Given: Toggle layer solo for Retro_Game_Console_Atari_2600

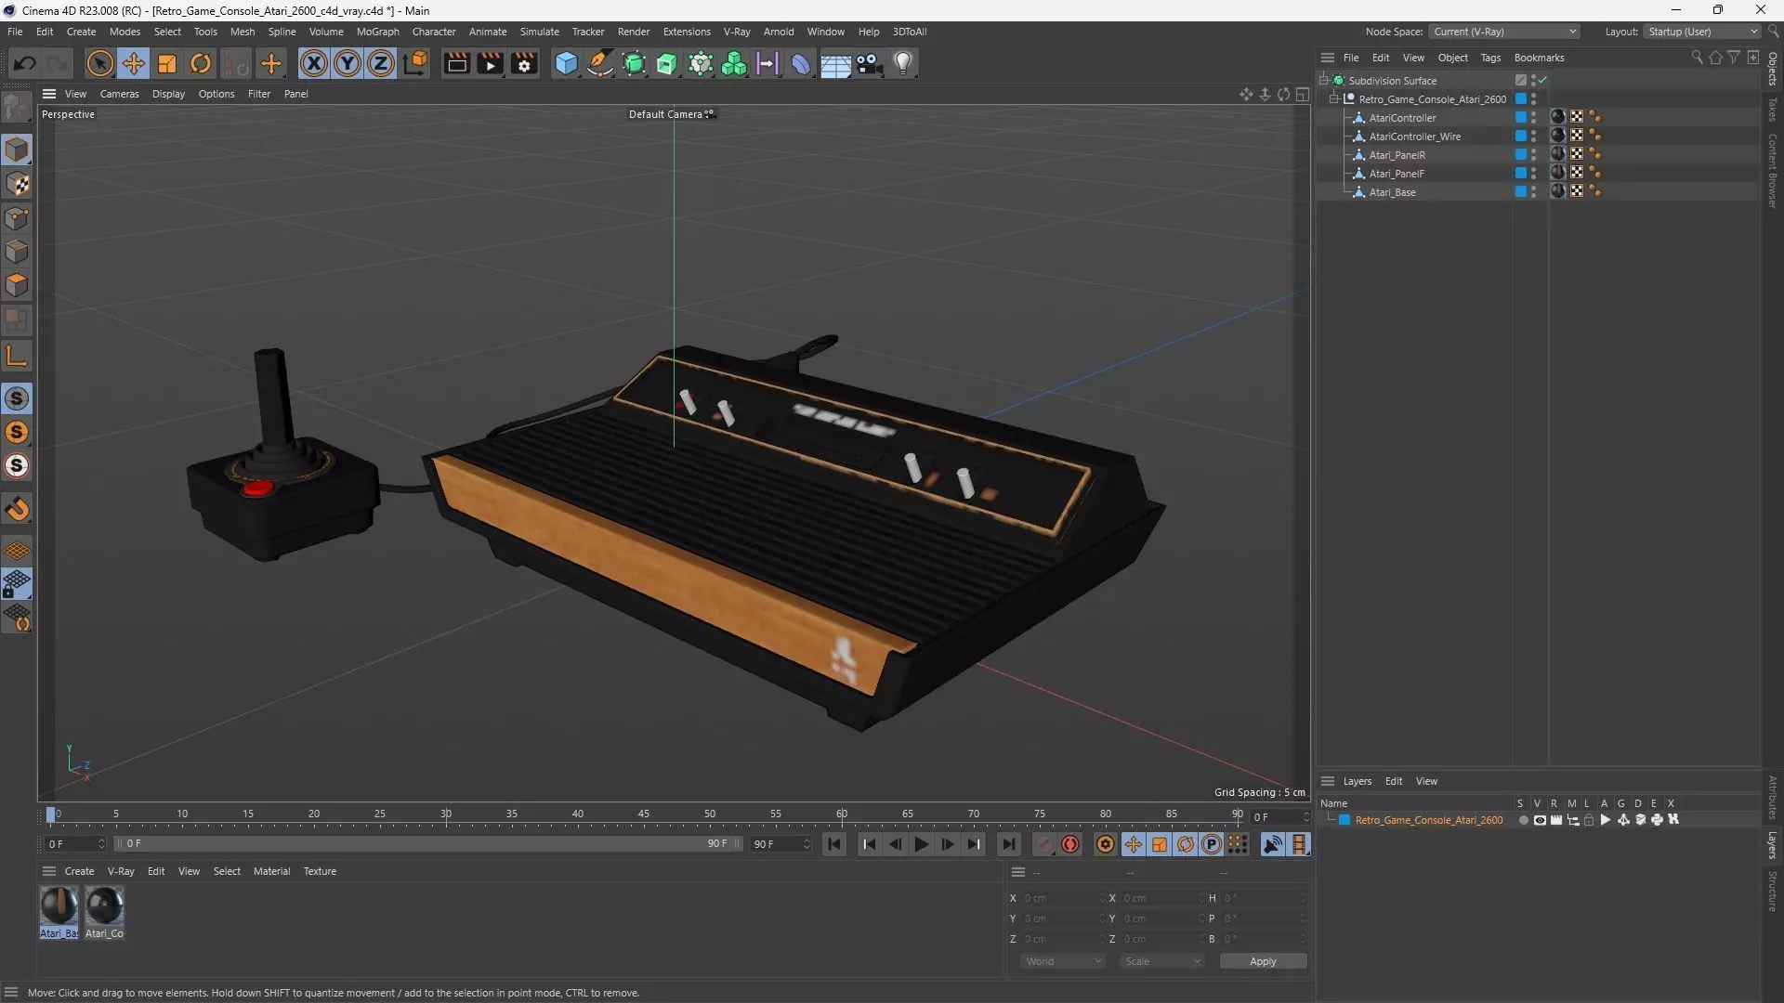Looking at the screenshot, I should (x=1523, y=820).
